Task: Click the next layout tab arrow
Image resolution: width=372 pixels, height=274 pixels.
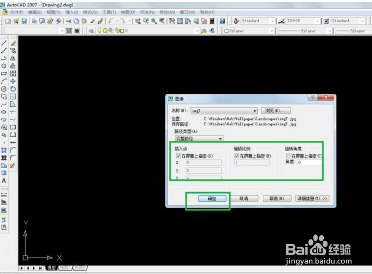Action: click(34, 268)
